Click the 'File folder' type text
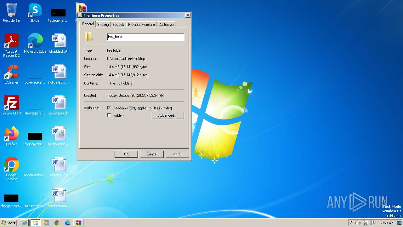This screenshot has height=227, width=403. (x=114, y=50)
